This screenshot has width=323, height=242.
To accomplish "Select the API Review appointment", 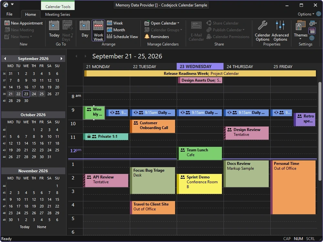I will point(106,180).
